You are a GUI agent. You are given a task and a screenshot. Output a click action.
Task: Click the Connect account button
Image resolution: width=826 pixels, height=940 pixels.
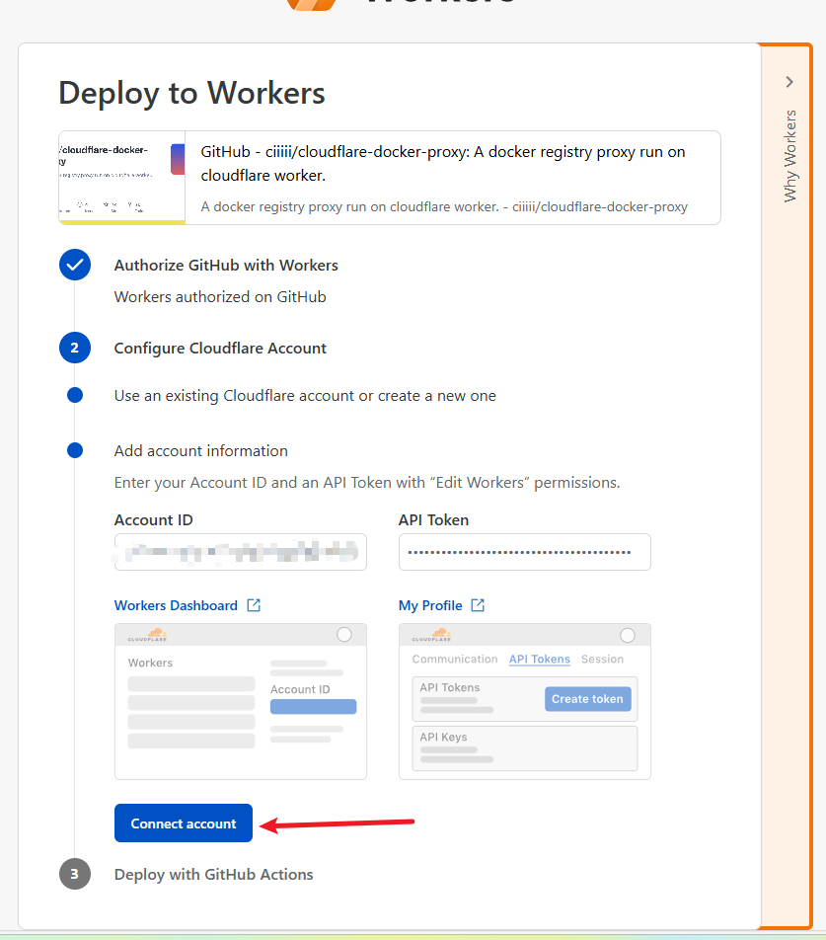[184, 823]
